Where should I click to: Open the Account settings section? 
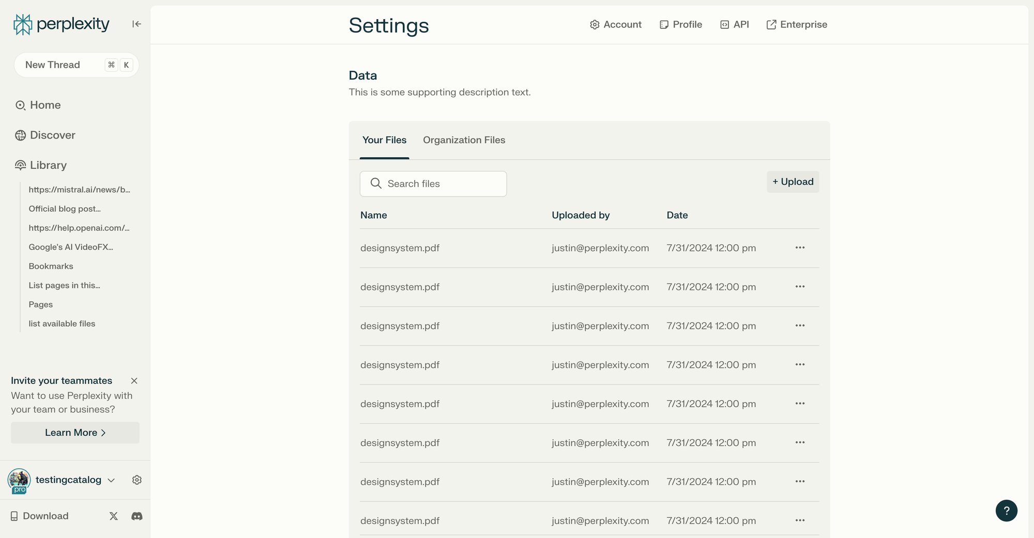pyautogui.click(x=616, y=24)
